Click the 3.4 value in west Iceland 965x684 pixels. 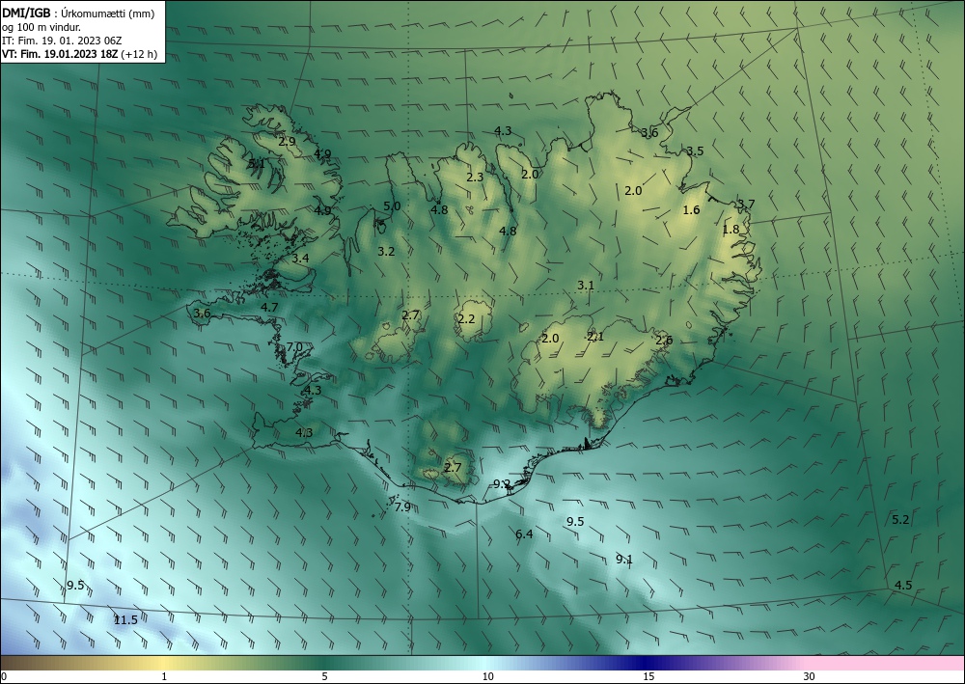300,259
